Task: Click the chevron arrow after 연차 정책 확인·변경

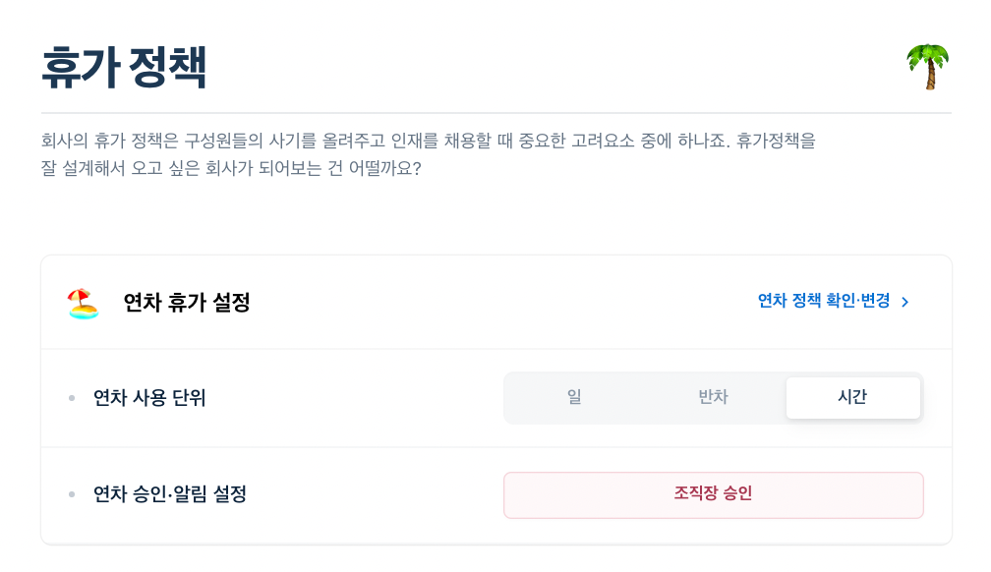Action: click(x=905, y=302)
